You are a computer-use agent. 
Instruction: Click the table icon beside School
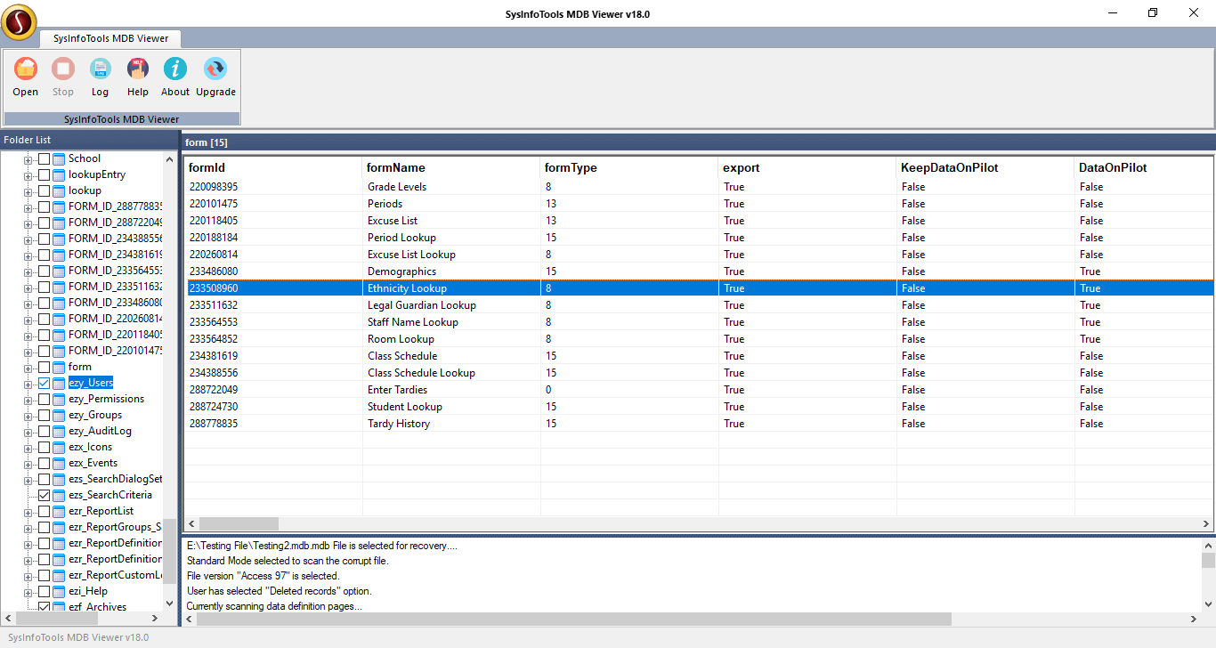(59, 158)
